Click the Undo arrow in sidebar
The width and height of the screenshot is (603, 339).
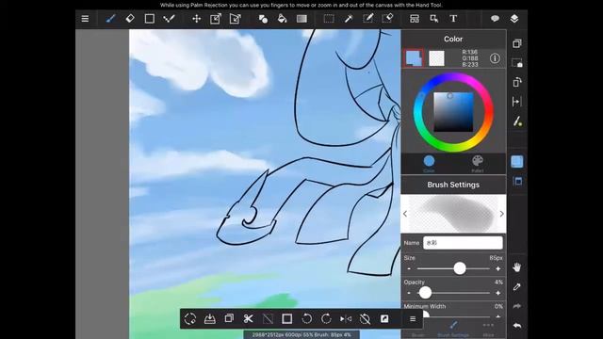pyautogui.click(x=517, y=326)
